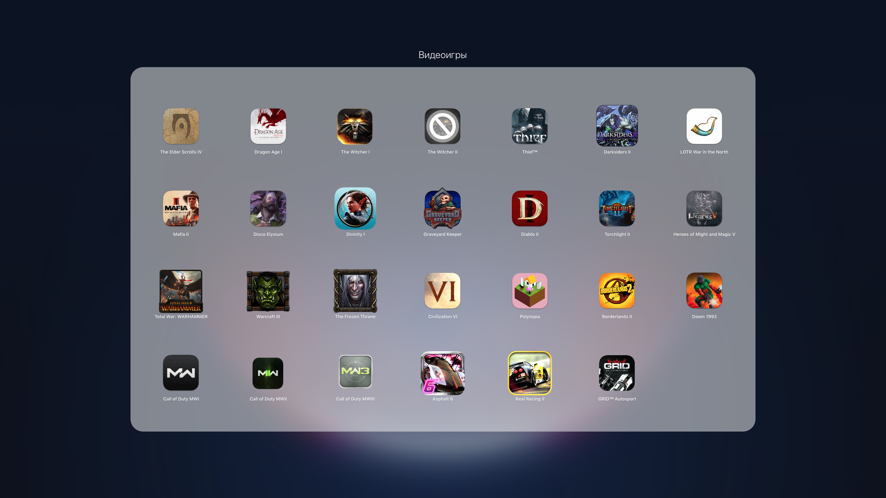The width and height of the screenshot is (886, 498).
Task: Launch Call of Duty MWII
Action: pyautogui.click(x=268, y=373)
